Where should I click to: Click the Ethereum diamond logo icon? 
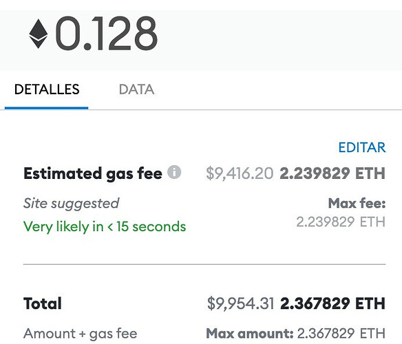point(38,34)
